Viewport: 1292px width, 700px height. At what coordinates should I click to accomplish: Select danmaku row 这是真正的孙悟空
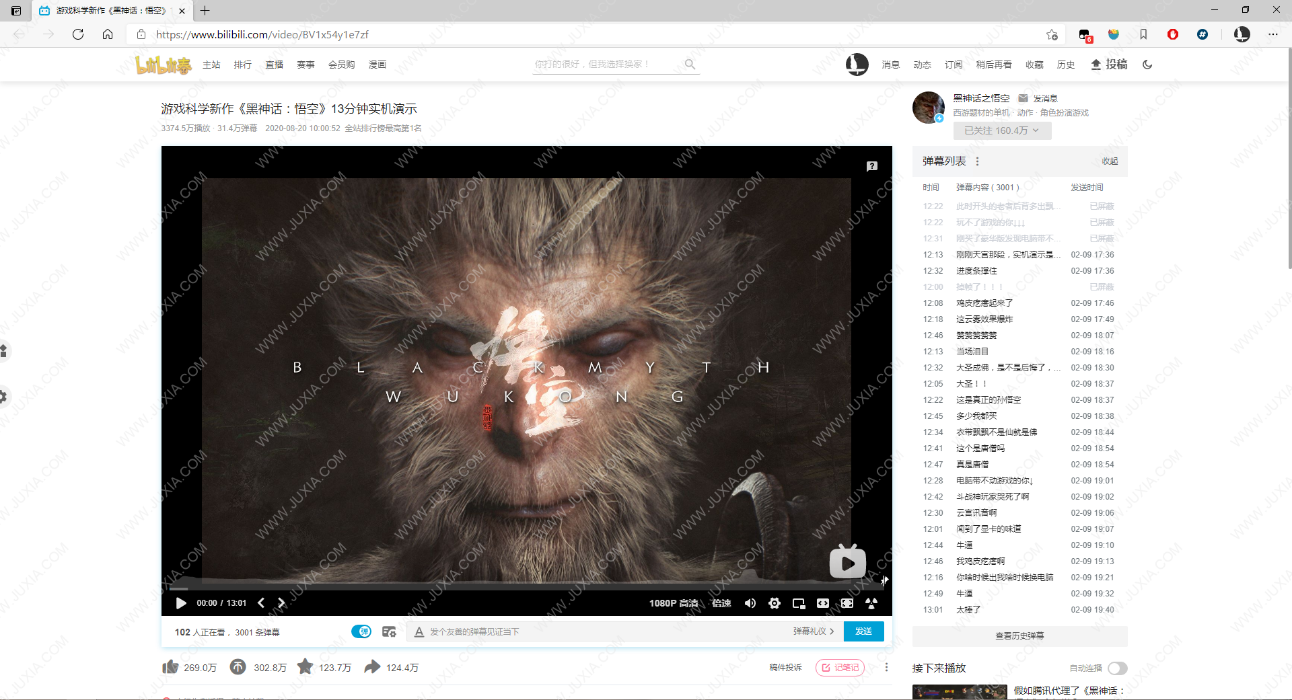click(1019, 400)
